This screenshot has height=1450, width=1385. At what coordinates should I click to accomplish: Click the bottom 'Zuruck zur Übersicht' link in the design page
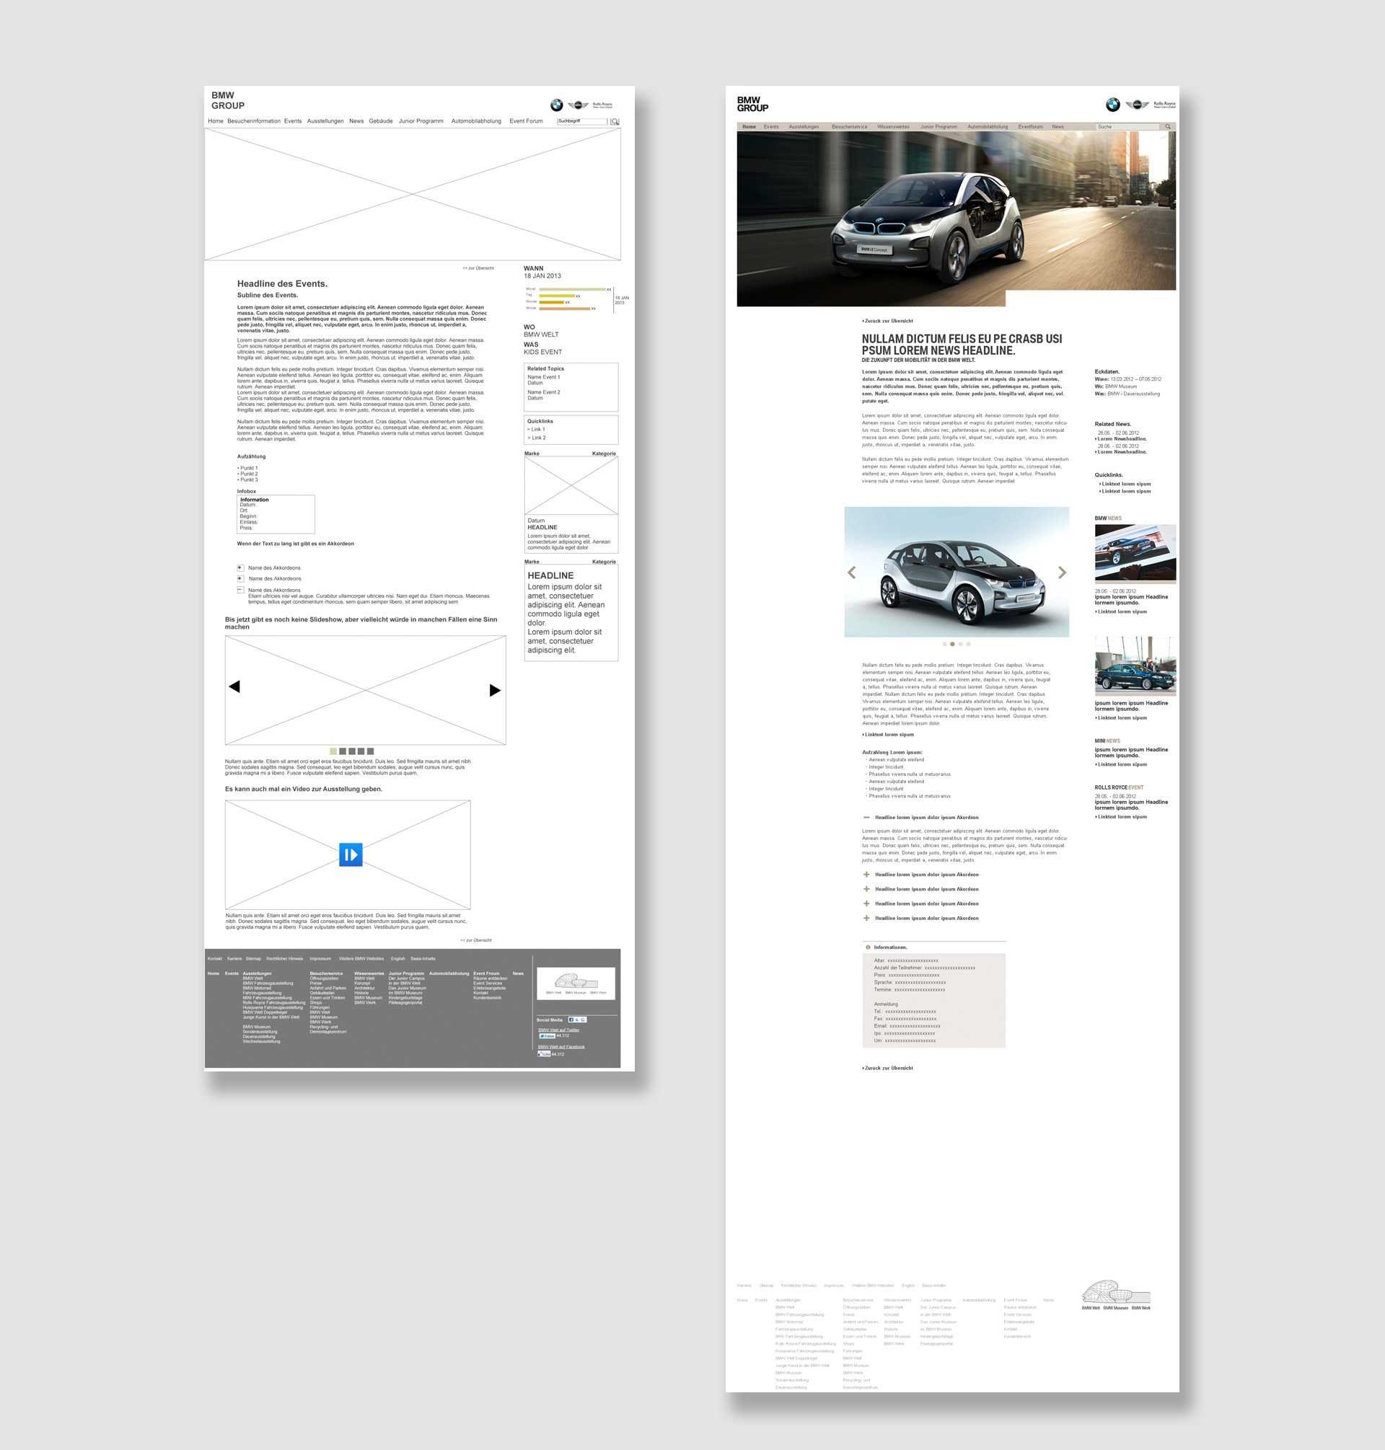(x=887, y=1068)
